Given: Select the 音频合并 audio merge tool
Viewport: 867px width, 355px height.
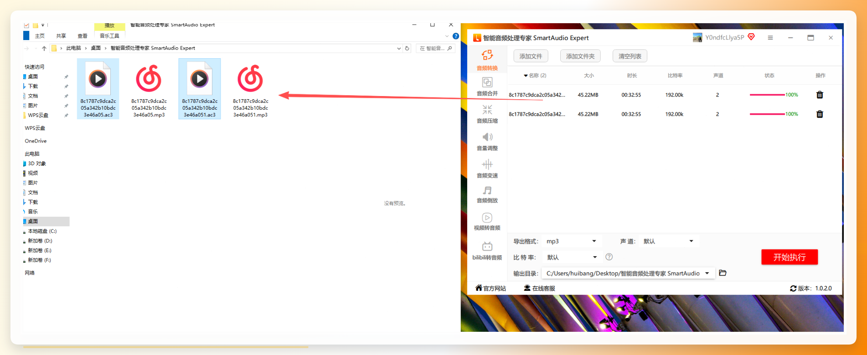Looking at the screenshot, I should (x=487, y=86).
